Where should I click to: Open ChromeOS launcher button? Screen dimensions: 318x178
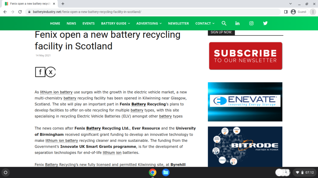[x=6, y=173]
